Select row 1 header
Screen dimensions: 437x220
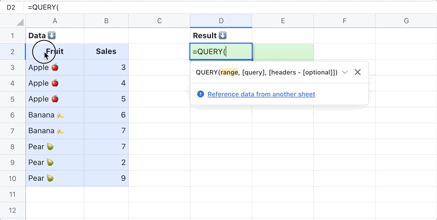pos(12,36)
